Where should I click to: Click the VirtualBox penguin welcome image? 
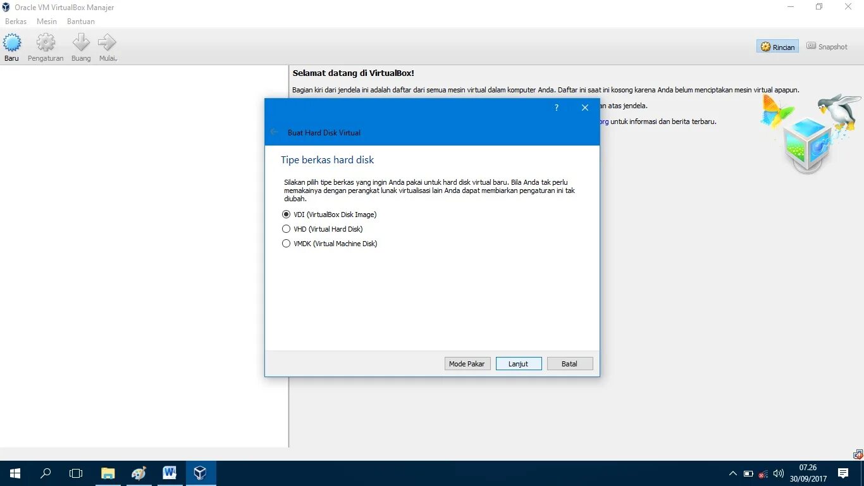(x=810, y=134)
